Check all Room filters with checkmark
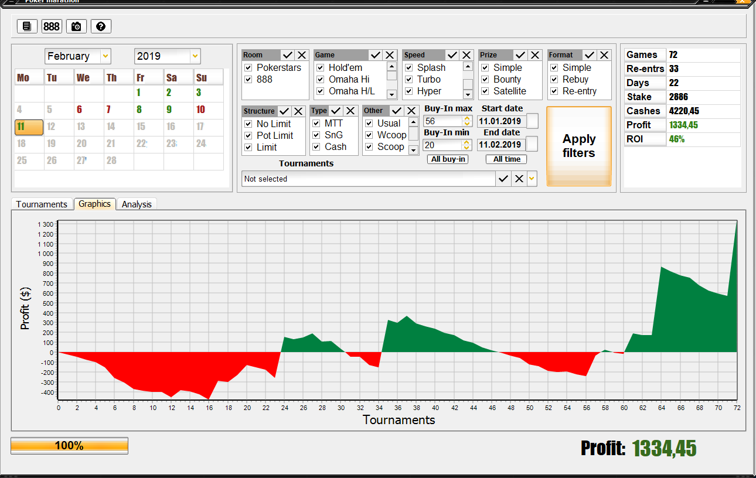The image size is (756, 478). [287, 55]
